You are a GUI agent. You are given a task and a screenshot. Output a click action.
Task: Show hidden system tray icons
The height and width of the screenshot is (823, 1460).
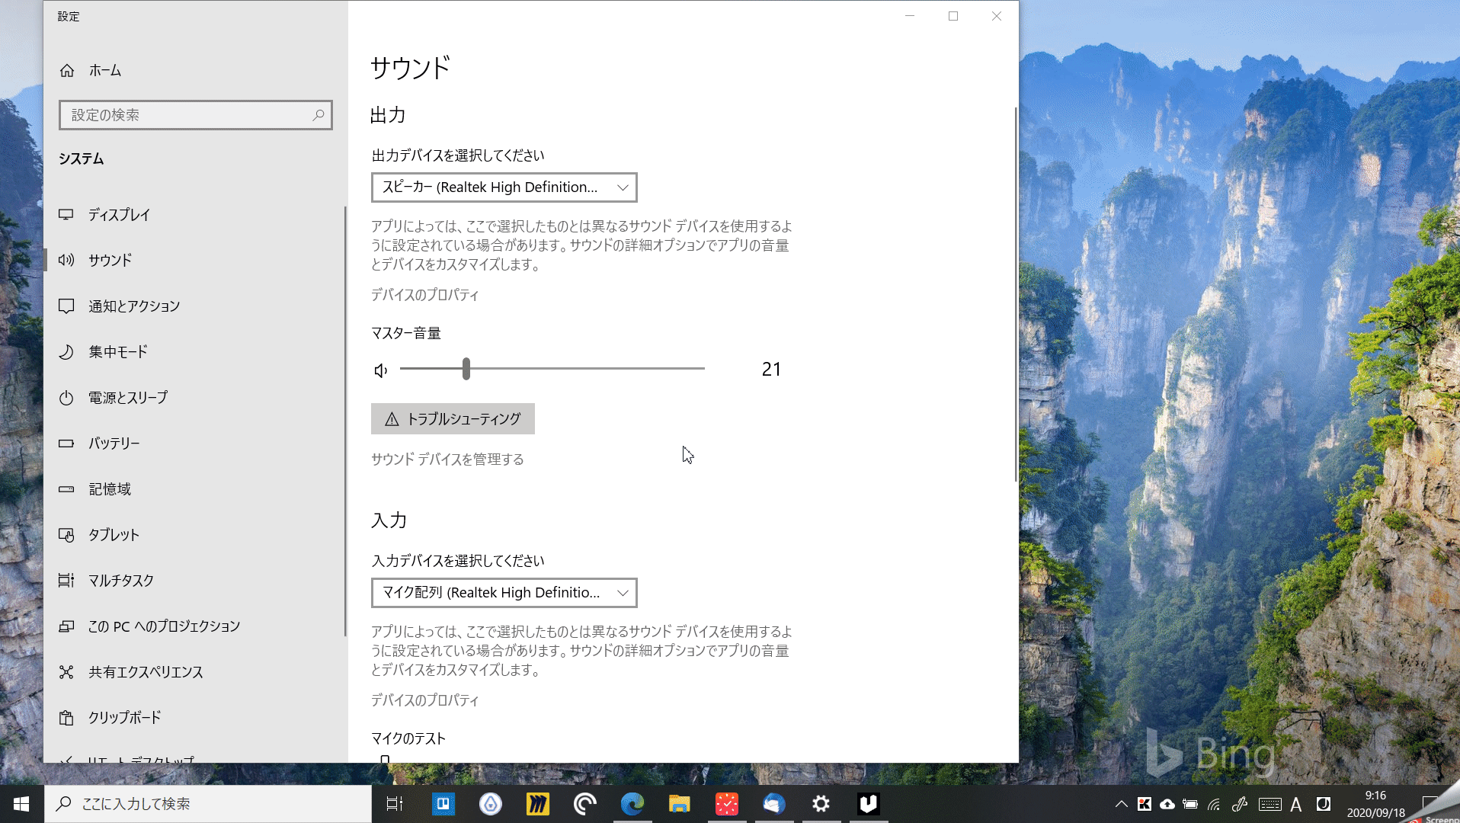pyautogui.click(x=1121, y=804)
